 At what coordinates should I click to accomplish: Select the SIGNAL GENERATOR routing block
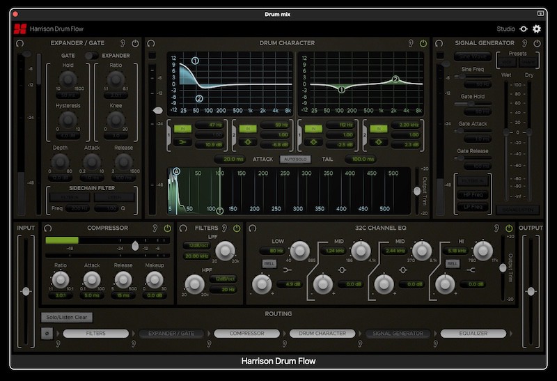pyautogui.click(x=398, y=334)
